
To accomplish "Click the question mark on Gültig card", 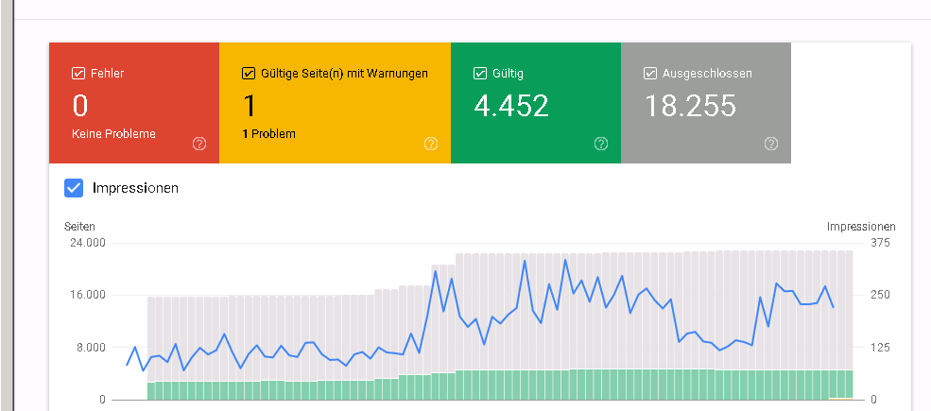I will coord(601,144).
